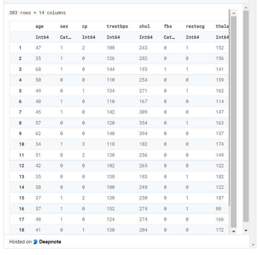Click the page scrollbar down arrow at bottom right
Screen dimensions: 260x255
253,245
